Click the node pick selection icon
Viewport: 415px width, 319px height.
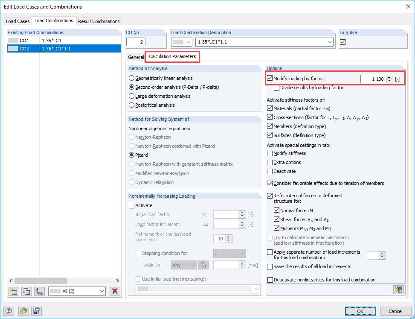tap(203, 265)
